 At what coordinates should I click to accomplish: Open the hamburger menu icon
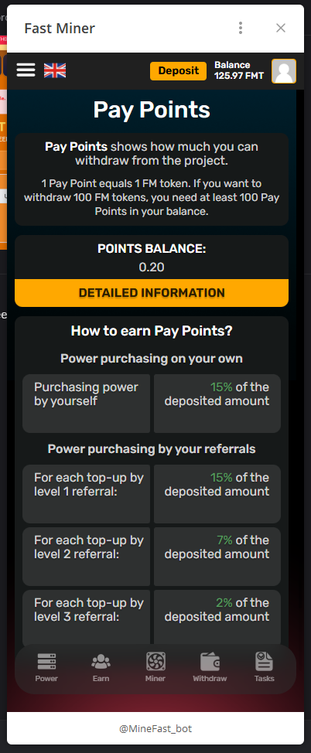pyautogui.click(x=26, y=70)
